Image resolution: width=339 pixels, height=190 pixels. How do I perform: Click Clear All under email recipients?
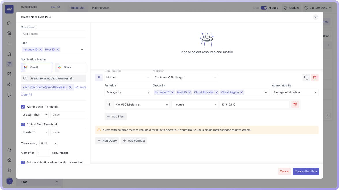click(26, 95)
